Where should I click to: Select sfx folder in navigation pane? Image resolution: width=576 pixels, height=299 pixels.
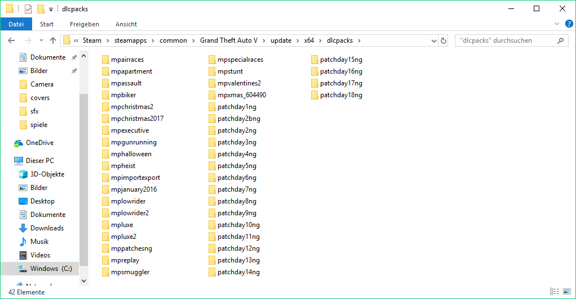click(x=34, y=111)
